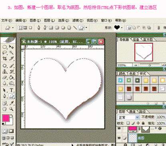Viewport: 166px width, 146px height.
Task: Swap foreground and background colors
Action: click(12, 116)
